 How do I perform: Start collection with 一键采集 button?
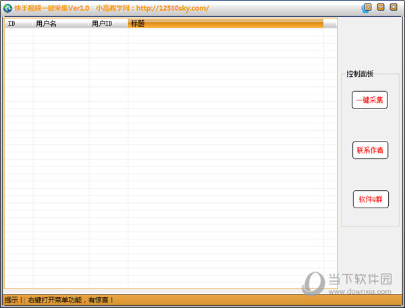[370, 100]
